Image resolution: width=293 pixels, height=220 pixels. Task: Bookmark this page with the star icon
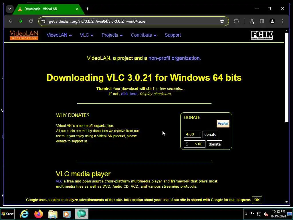coord(222,21)
